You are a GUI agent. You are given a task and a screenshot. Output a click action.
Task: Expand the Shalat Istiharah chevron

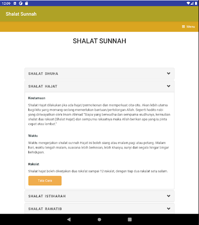(169, 196)
